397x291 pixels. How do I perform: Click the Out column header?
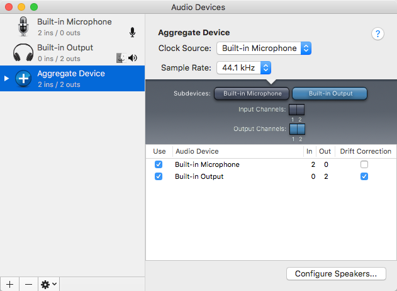[325, 151]
